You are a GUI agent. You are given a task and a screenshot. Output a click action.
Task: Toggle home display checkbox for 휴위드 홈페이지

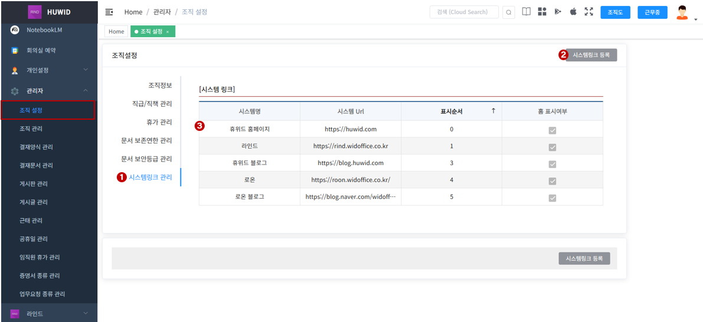tap(552, 130)
